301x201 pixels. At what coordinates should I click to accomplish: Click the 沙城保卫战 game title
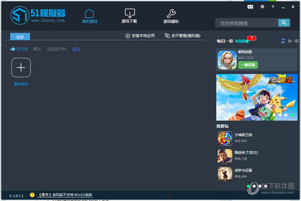pyautogui.click(x=244, y=135)
